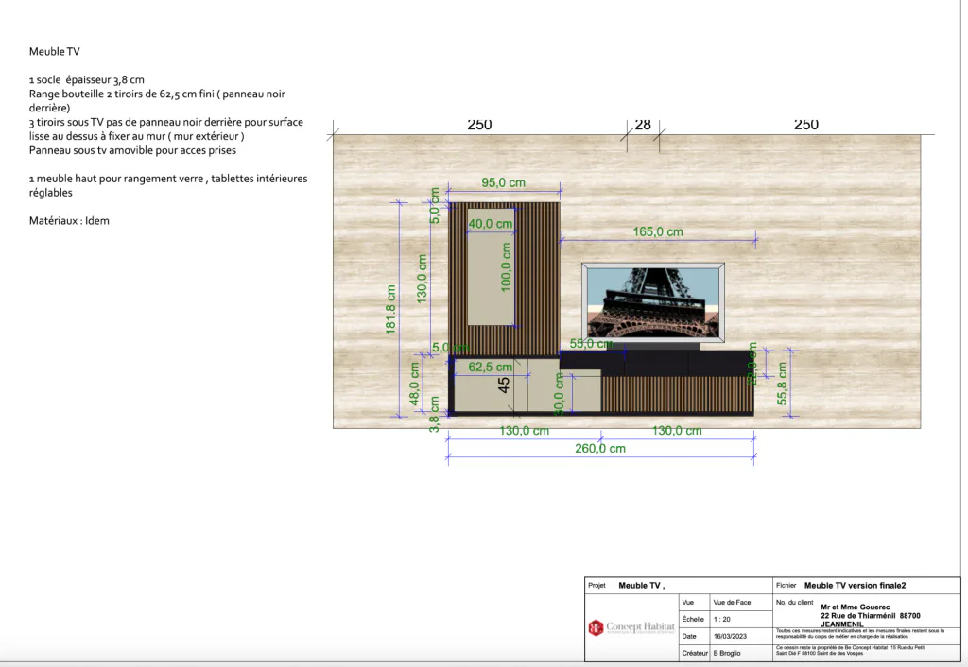Click the black "45" label in cabinet
This screenshot has height=667, width=968.
(x=504, y=385)
